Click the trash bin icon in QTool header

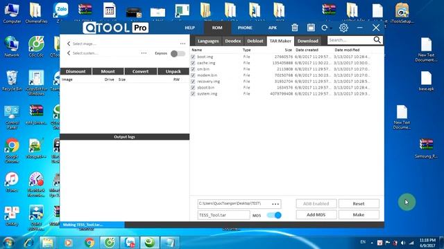click(295, 28)
